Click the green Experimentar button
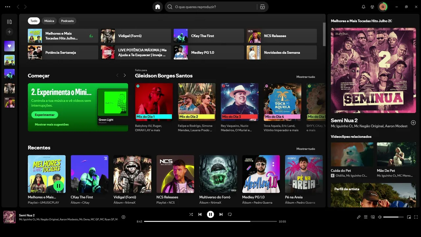The width and height of the screenshot is (421, 237). [x=45, y=115]
